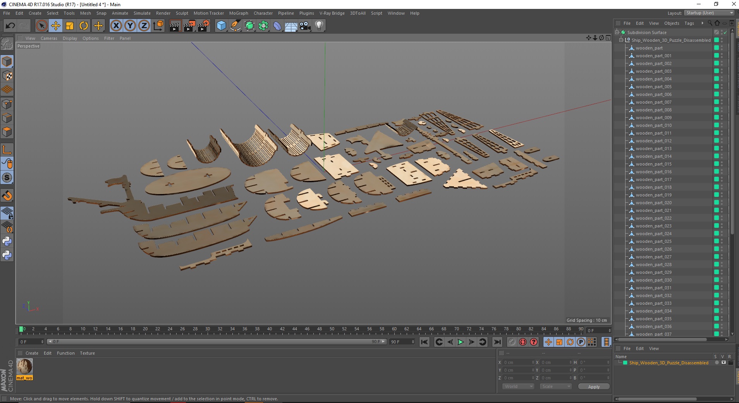Add a Camera object

point(305,26)
